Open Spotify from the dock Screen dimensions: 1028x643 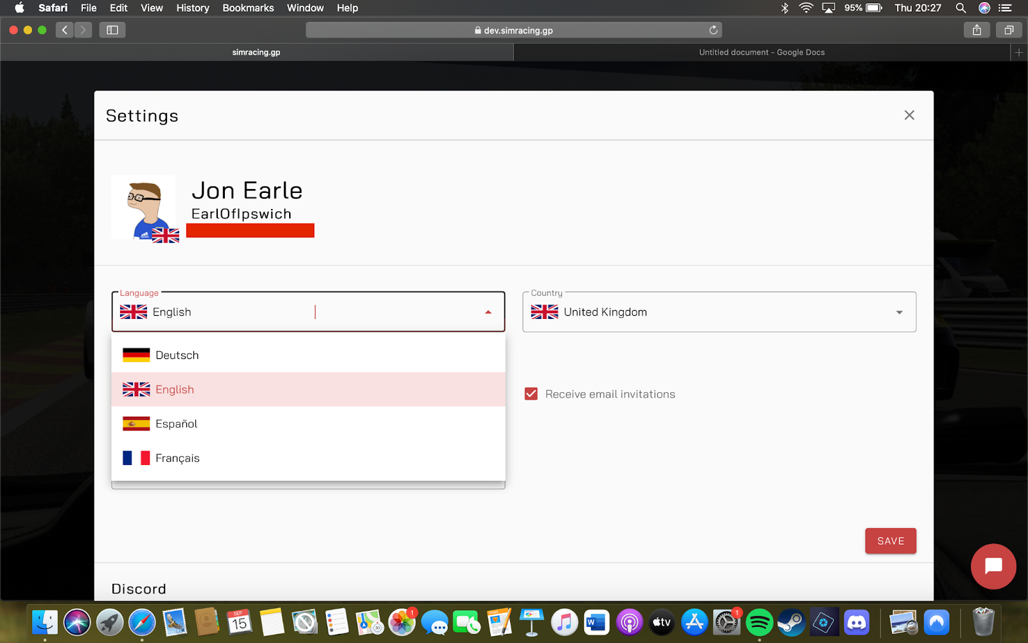pos(759,622)
